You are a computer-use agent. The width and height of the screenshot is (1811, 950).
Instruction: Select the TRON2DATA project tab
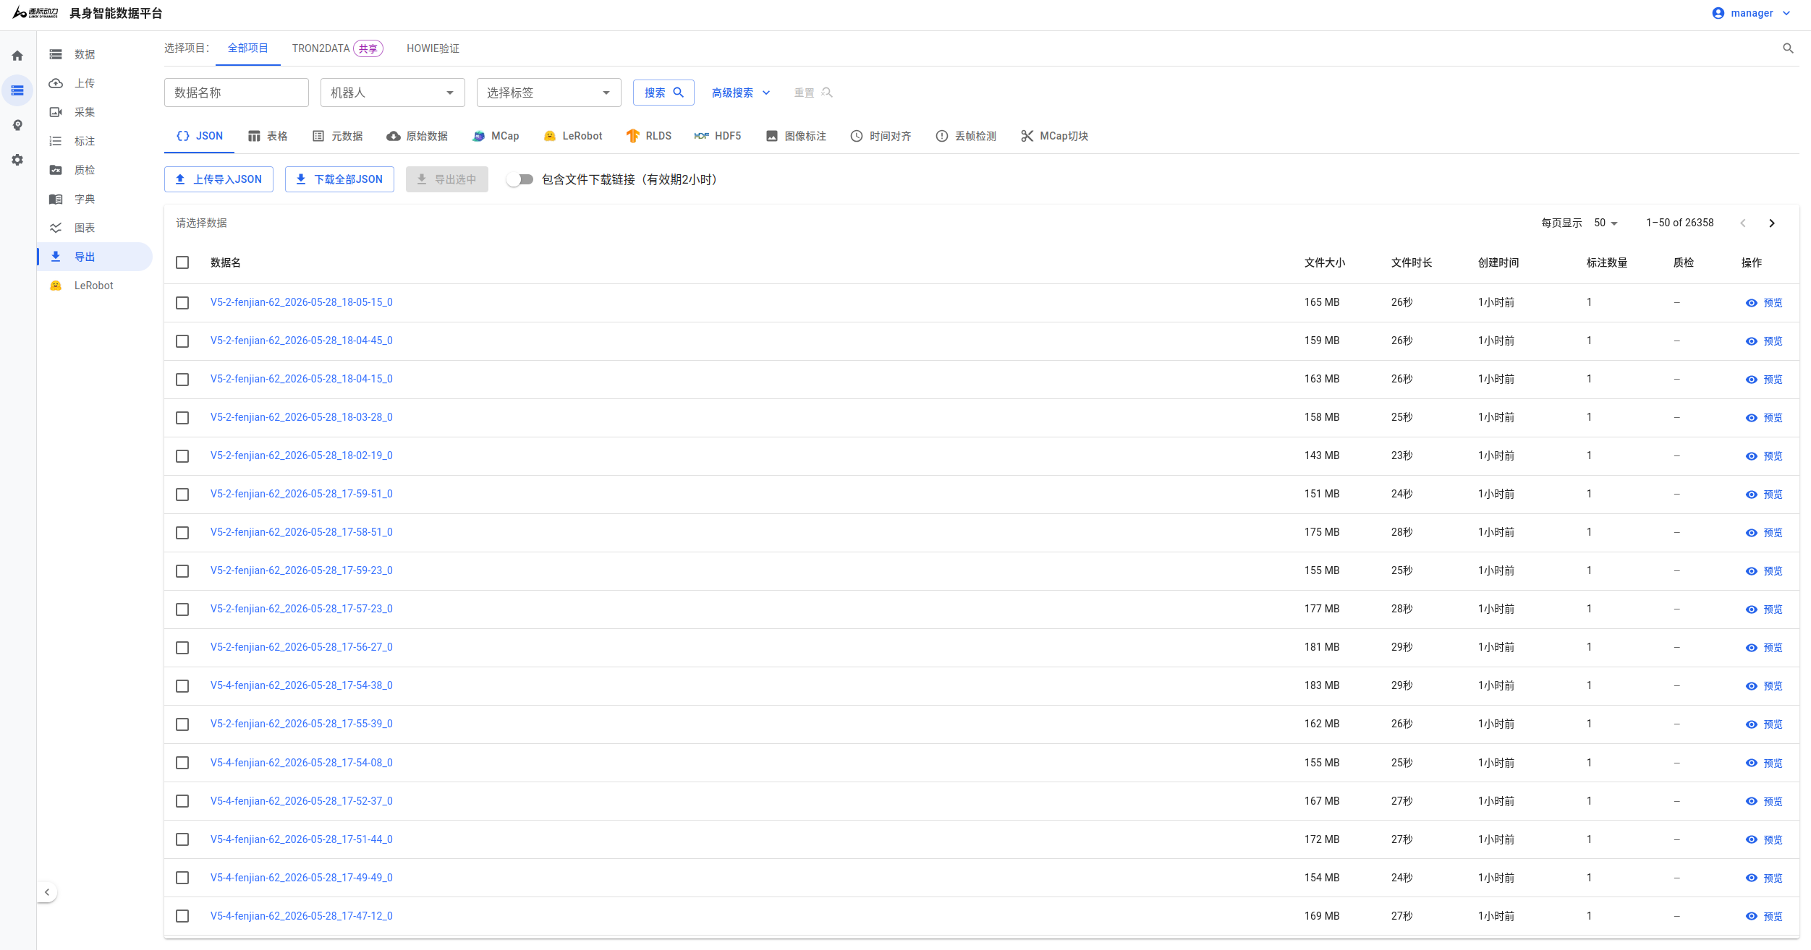[338, 48]
